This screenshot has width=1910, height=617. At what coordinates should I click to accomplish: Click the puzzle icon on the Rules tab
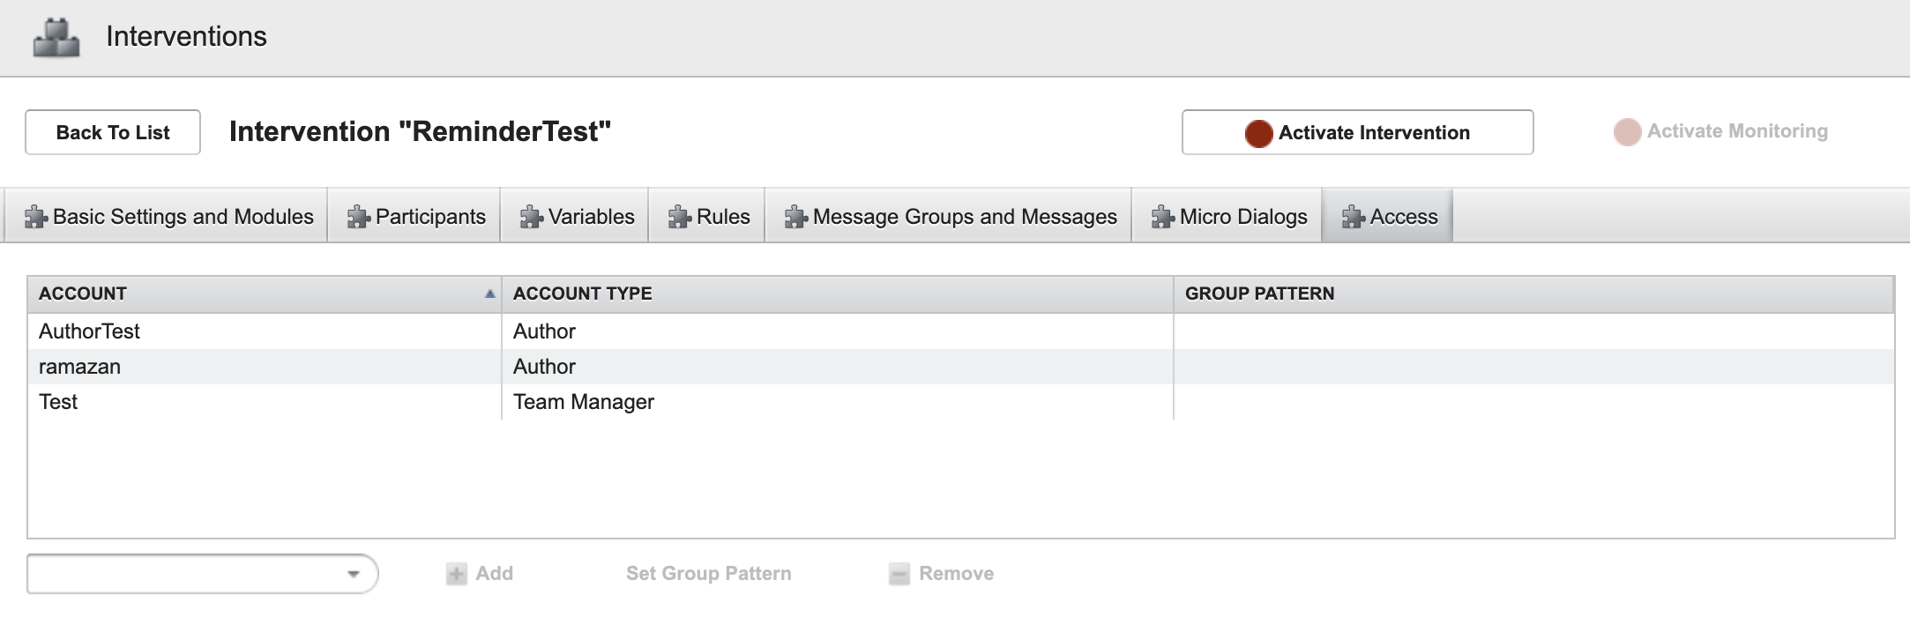[679, 217]
